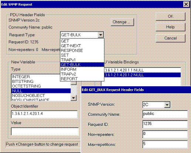The width and height of the screenshot is (191, 153).
Task: Pick RESPONSE in the request type list
Action: pos(82,51)
